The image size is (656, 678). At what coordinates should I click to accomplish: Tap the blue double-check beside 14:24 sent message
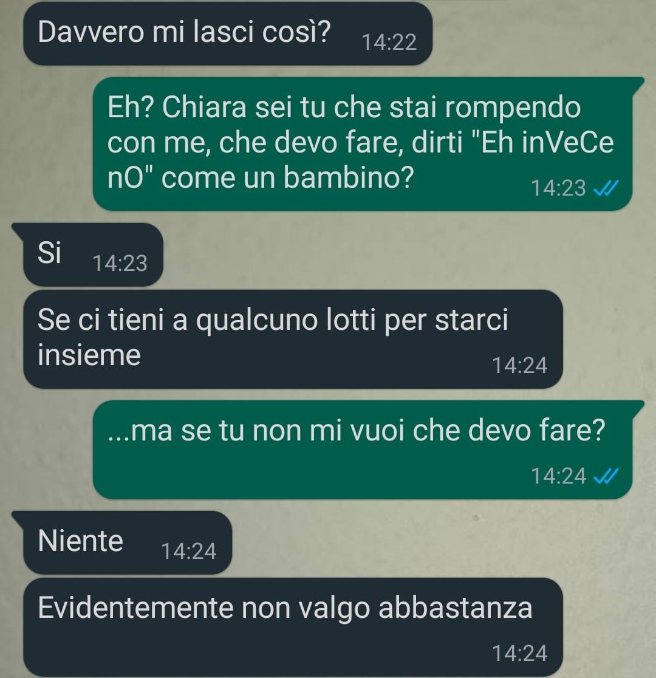[x=606, y=476]
